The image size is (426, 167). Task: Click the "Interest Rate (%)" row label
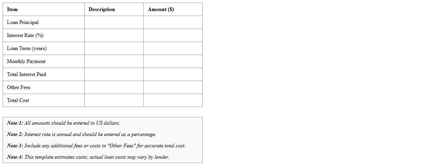(x=25, y=35)
